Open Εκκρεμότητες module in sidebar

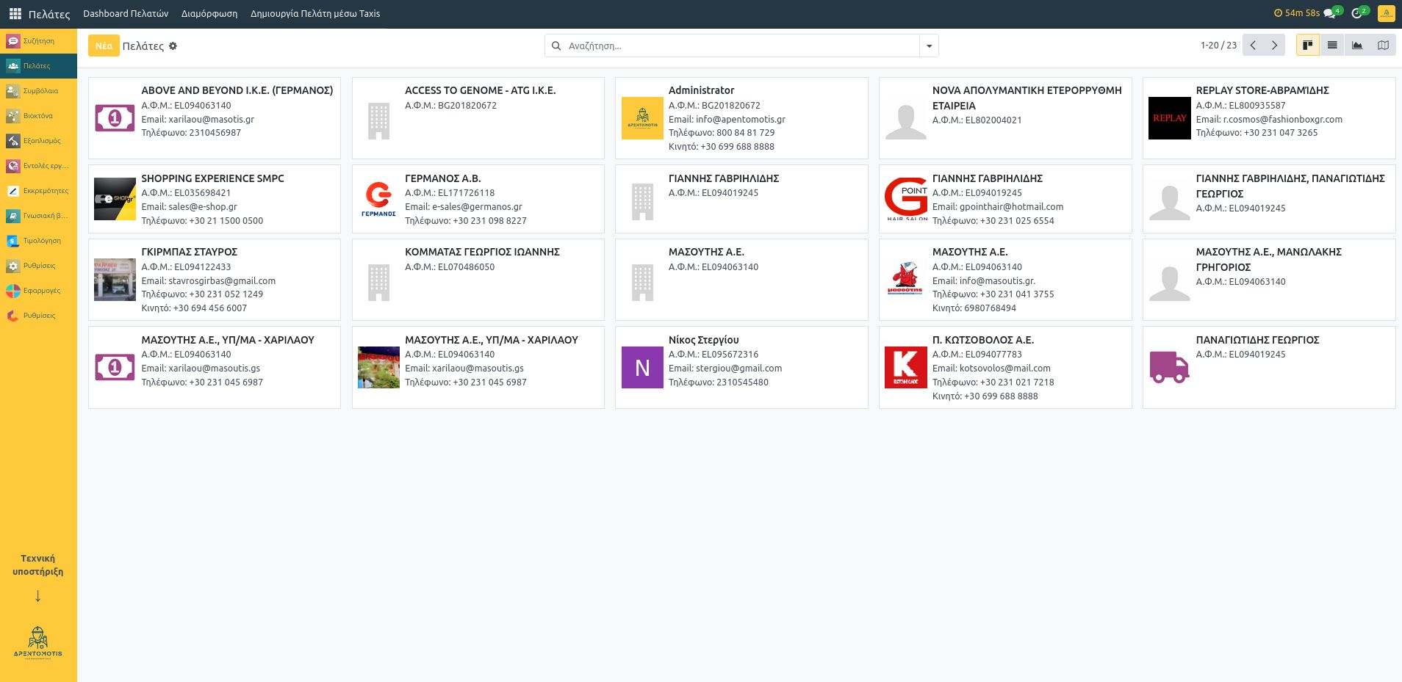coord(38,191)
